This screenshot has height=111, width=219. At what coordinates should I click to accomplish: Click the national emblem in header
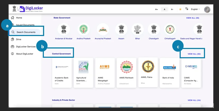point(14,9)
